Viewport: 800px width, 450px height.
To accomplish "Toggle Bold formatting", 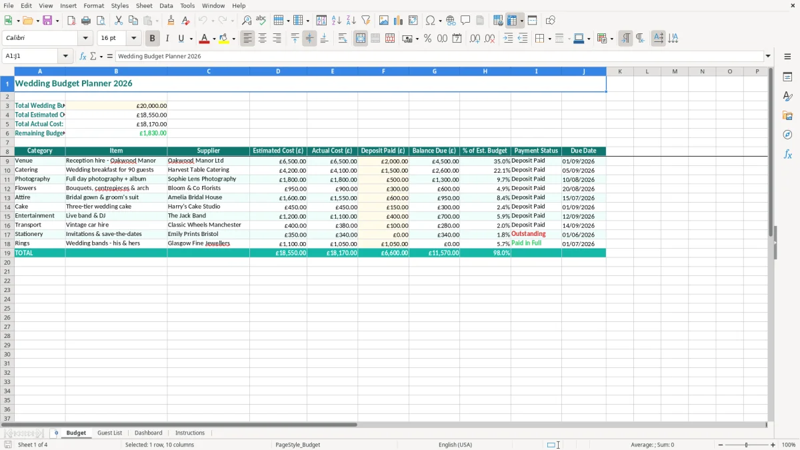I will (x=153, y=39).
